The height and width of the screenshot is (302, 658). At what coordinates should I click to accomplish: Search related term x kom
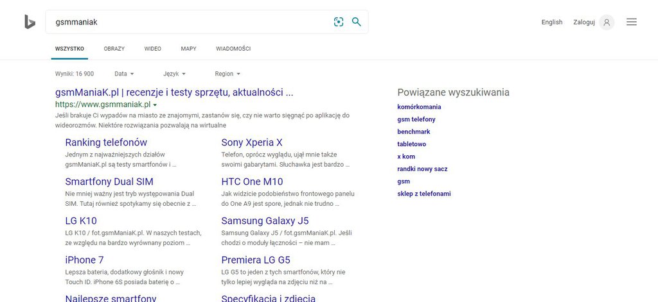(x=406, y=156)
